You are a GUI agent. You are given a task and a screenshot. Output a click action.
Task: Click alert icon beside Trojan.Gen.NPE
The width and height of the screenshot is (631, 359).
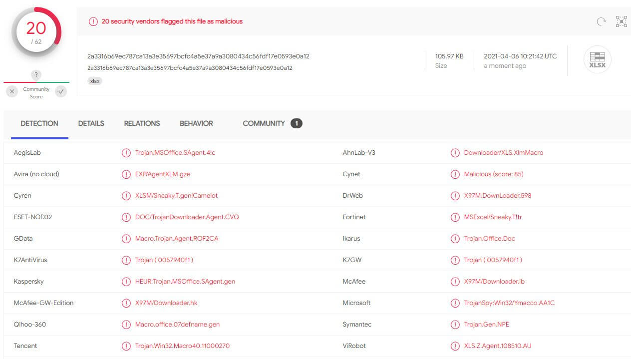point(455,325)
